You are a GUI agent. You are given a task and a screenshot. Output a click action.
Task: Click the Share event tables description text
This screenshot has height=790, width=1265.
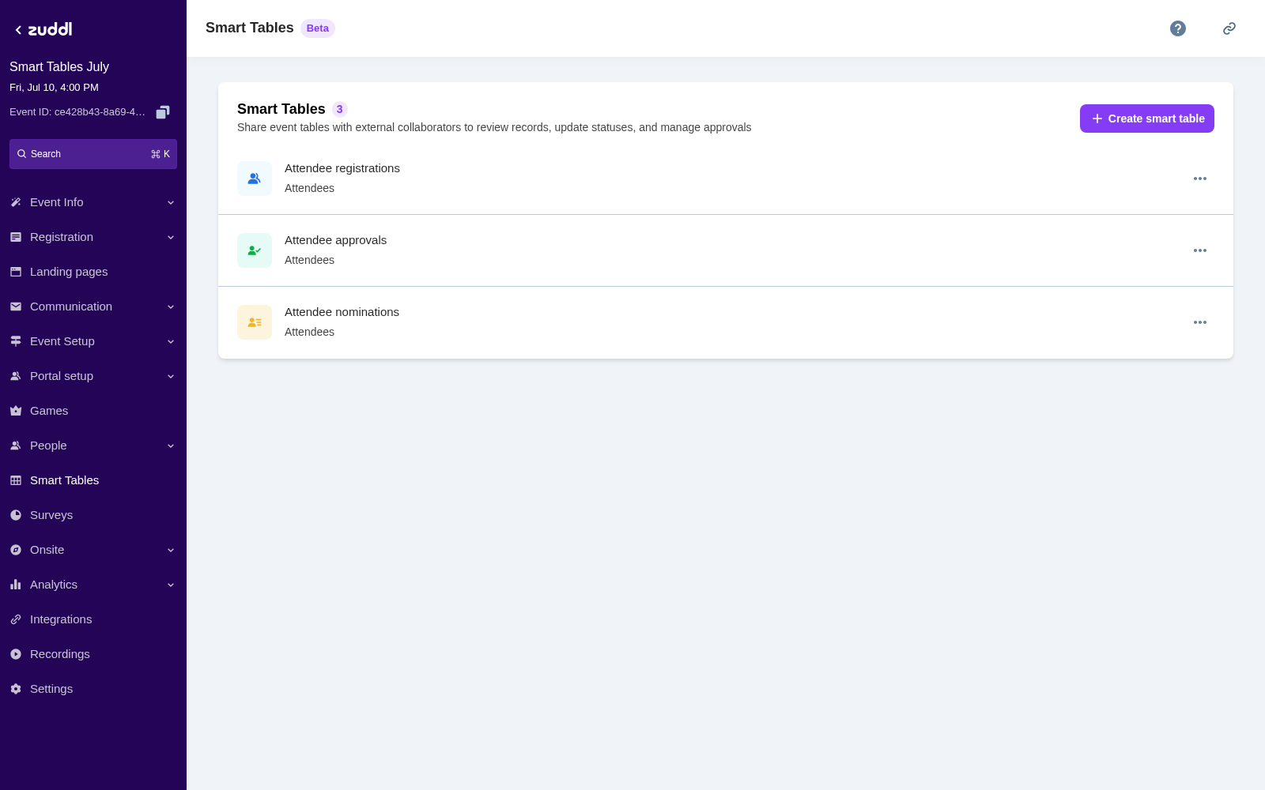(494, 127)
